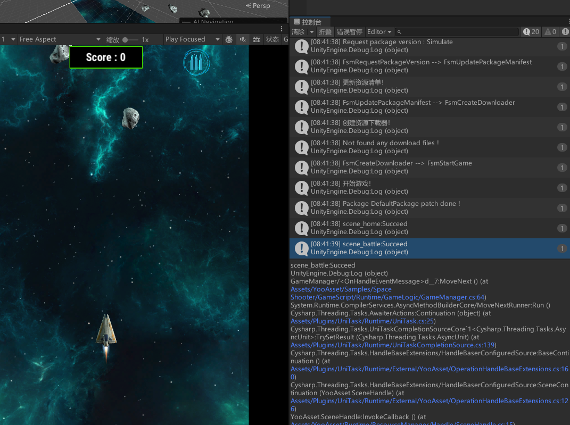Click the asteroid beside the Score box
The image size is (570, 425).
[x=60, y=54]
